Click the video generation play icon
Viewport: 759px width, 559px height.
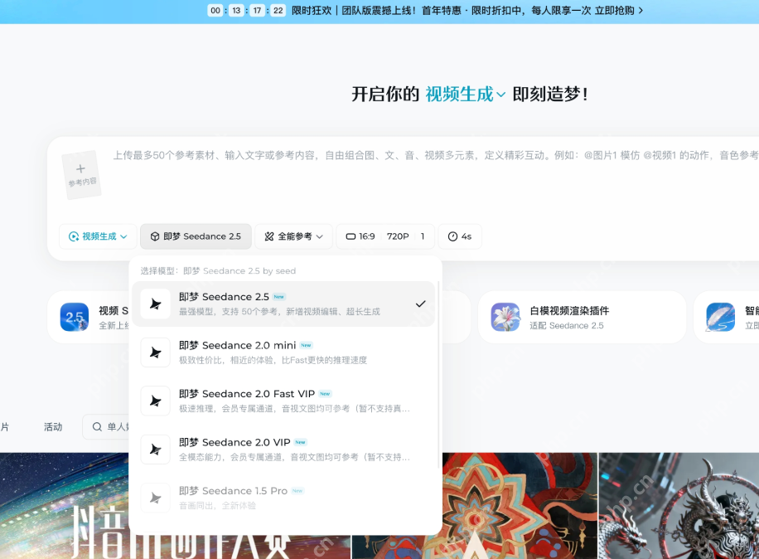(74, 236)
